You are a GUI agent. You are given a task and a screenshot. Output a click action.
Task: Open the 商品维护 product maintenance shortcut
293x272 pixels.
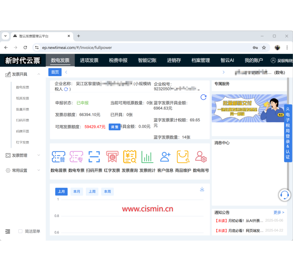coord(183,162)
